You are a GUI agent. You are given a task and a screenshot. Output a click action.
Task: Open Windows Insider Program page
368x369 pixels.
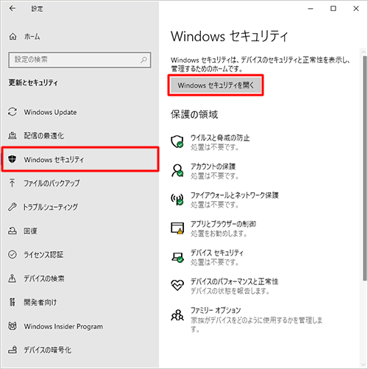[x=80, y=326]
